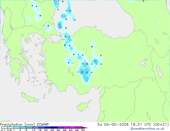Image resolution: width=170 pixels, height=131 pixels.
Task: Select the 10–15 mm legend swatch
Action: click(35, 128)
